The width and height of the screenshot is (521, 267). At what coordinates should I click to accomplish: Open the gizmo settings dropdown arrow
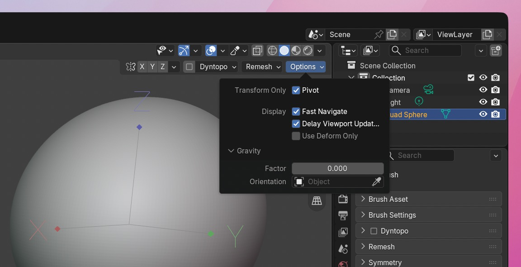tap(196, 51)
